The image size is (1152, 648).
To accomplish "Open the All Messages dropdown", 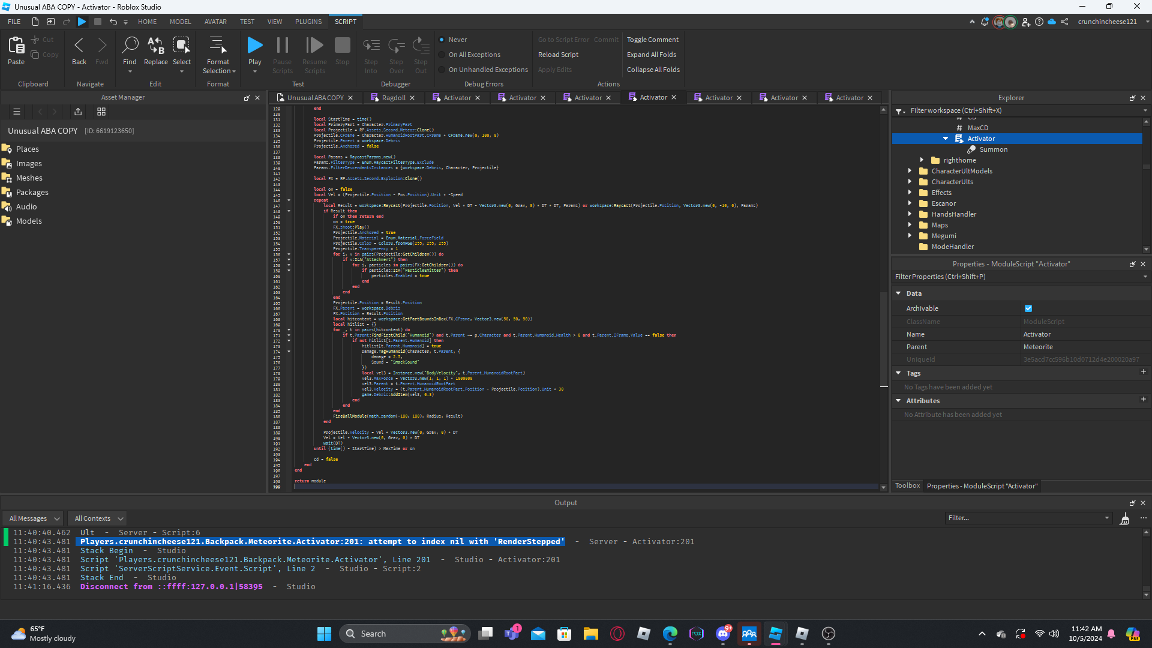I will (34, 518).
